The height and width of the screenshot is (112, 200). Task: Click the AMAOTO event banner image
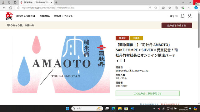pos(61,64)
